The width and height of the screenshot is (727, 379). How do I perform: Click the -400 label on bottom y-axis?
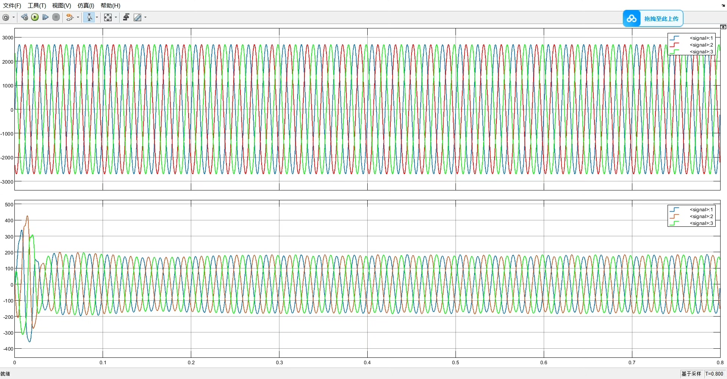[x=8, y=349]
